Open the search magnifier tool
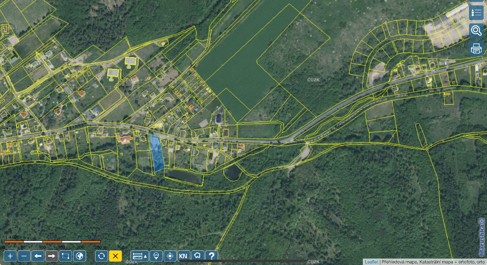Viewport: 487px width, 265px height. pyautogui.click(x=476, y=31)
